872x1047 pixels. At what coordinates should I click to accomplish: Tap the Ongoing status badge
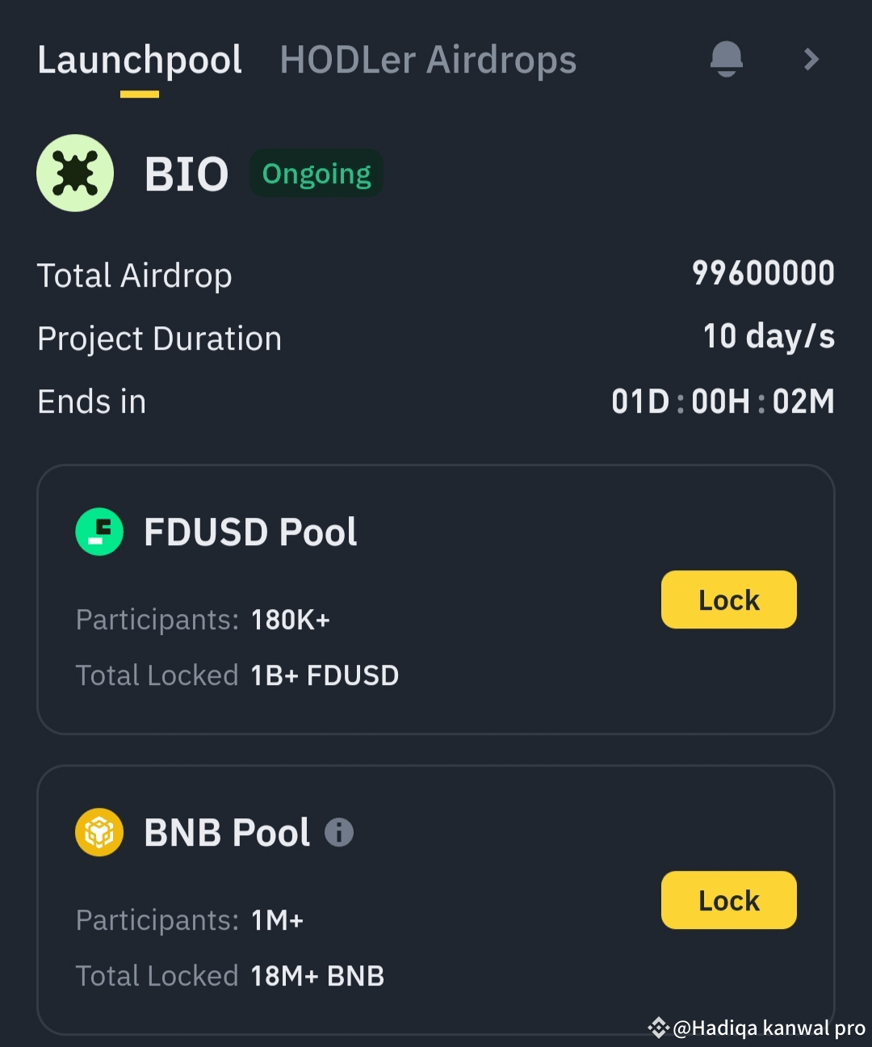[317, 174]
